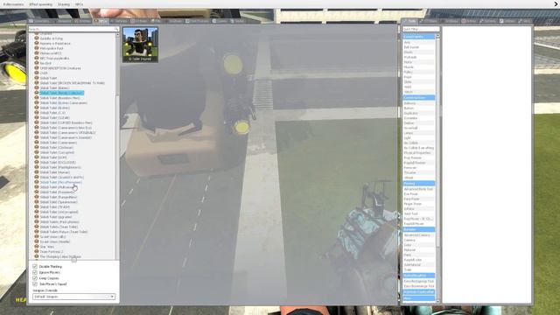560x315 pixels.
Task: Open the Nextbot category
Action: point(45,63)
